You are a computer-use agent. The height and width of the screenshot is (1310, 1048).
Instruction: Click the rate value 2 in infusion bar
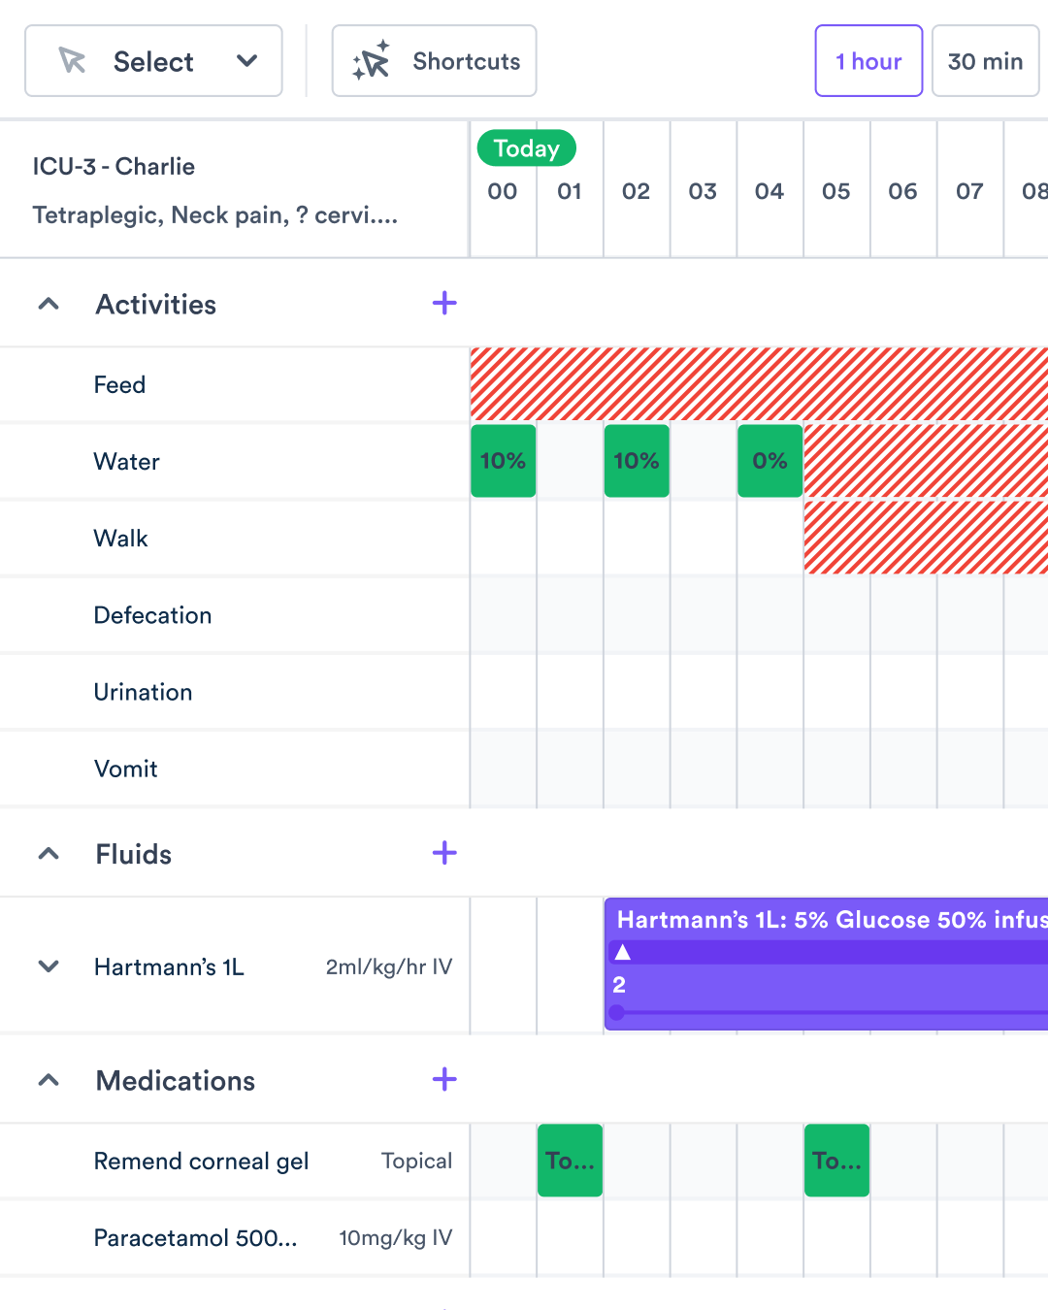619,985
